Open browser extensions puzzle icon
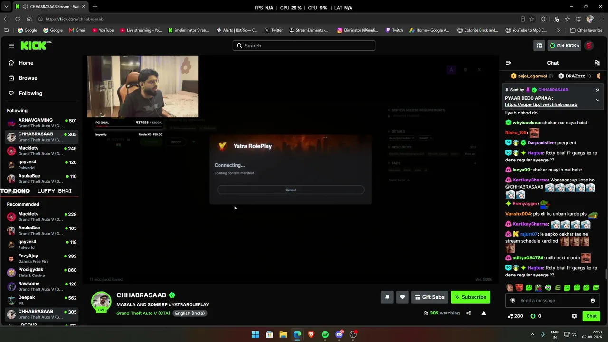 point(543,19)
